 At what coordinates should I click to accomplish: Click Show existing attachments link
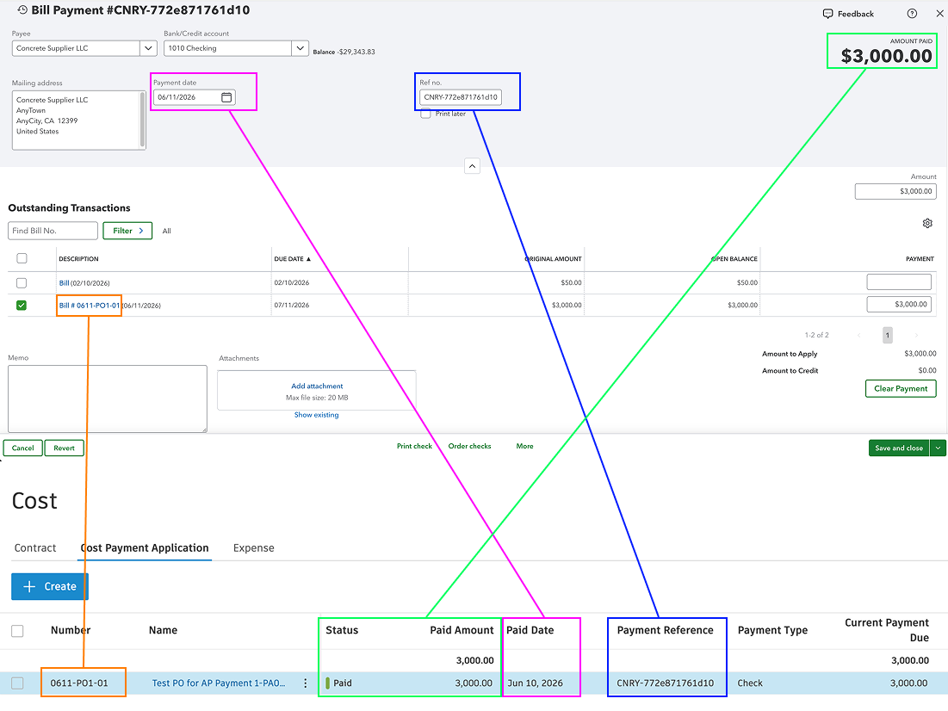pyautogui.click(x=316, y=415)
